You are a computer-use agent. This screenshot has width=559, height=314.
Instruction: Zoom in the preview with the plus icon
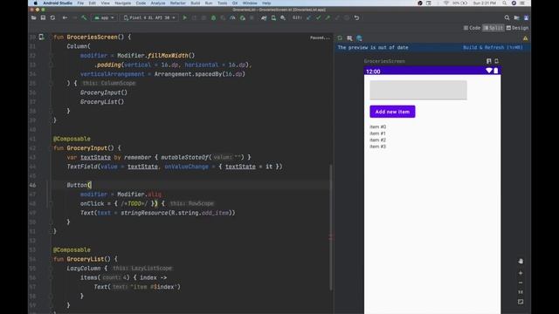tap(521, 273)
